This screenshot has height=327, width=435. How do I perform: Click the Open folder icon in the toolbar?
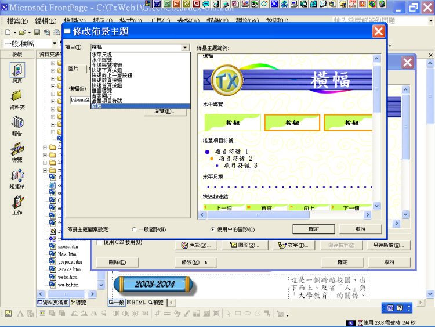pos(22,32)
